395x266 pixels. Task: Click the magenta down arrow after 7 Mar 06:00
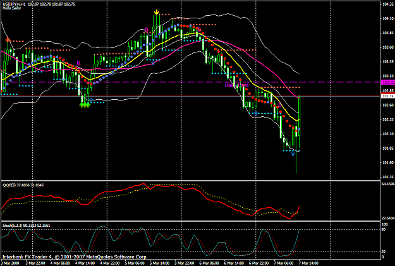point(280,104)
